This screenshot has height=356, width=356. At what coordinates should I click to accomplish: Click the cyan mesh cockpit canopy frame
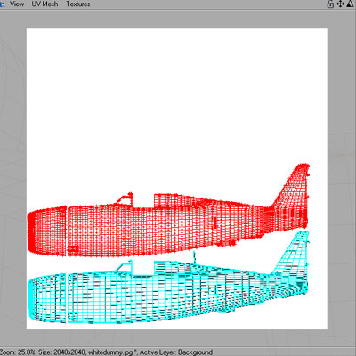pos(124,266)
